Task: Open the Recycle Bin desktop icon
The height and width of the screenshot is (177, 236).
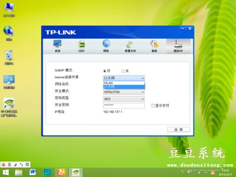Action: click(x=9, y=58)
